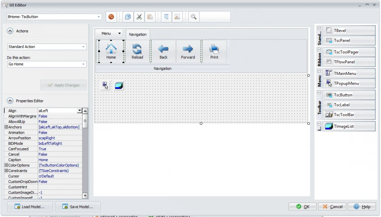Image resolution: width=381 pixels, height=217 pixels.
Task: Collapse the Ribbon palette group
Action: pyautogui.click(x=319, y=49)
